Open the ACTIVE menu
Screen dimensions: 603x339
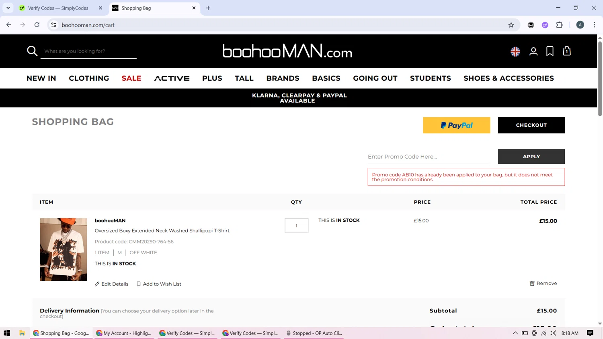(x=172, y=78)
